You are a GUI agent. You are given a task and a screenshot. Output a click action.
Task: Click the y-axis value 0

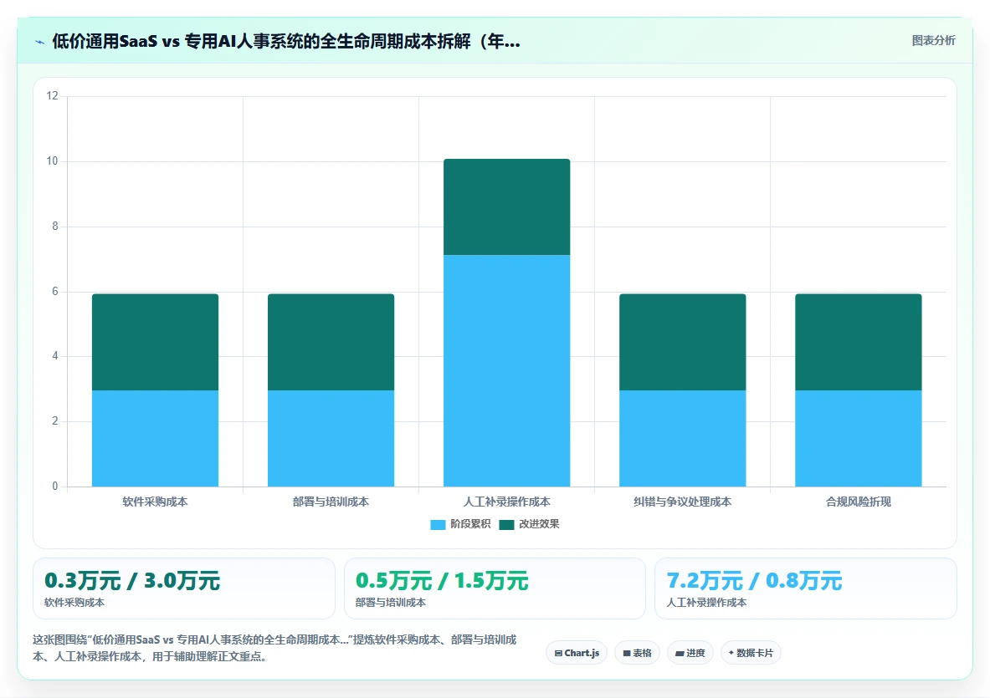click(55, 486)
